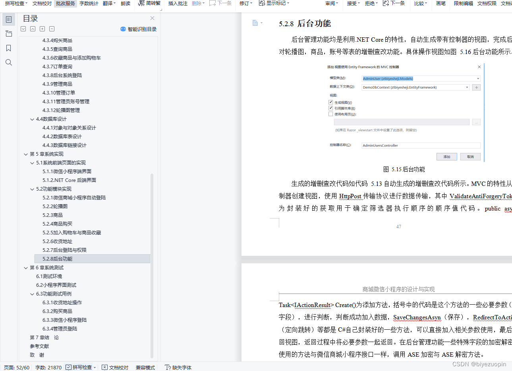512x371 pixels.
Task: Jump to 4.3.4购买商品 in outline
Action: coord(57,41)
